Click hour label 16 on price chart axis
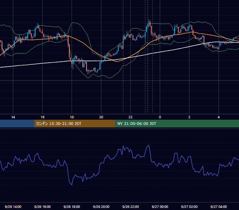Viewport: 239px width, 210px height. [x=43, y=117]
